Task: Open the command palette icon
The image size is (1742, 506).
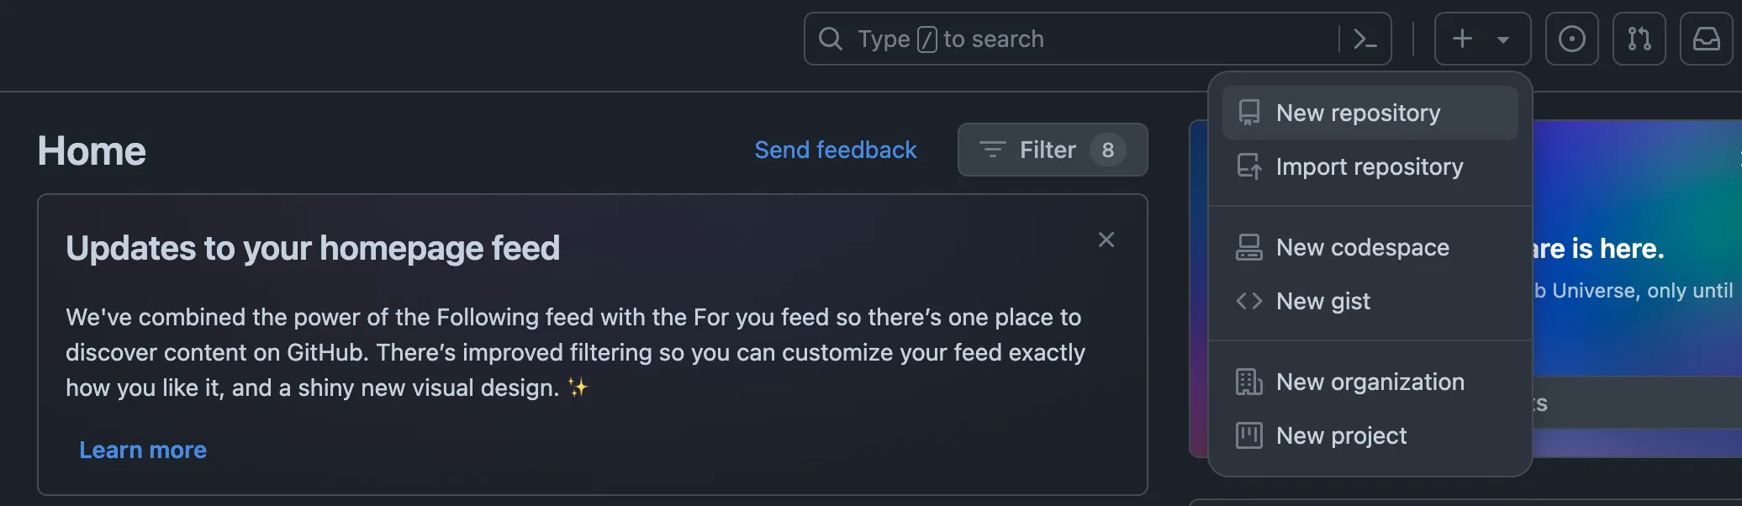Action: [1365, 39]
